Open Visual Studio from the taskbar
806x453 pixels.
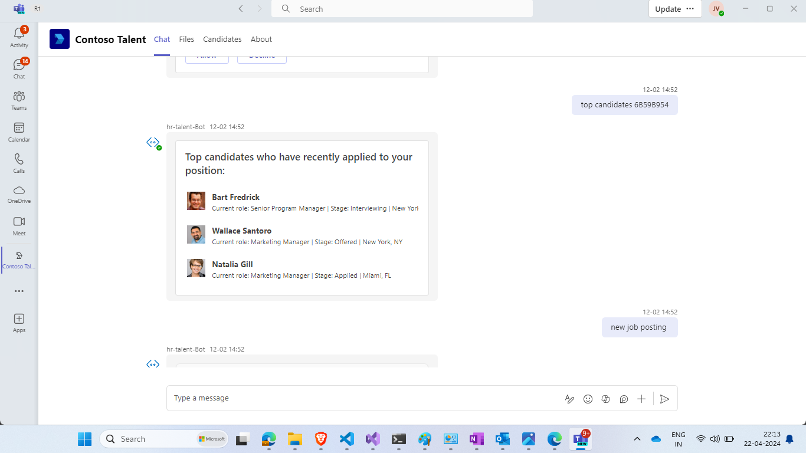372,439
